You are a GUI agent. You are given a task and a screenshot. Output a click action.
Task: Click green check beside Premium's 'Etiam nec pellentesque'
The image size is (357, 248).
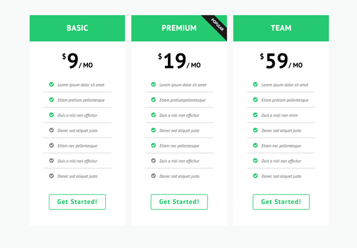154,145
